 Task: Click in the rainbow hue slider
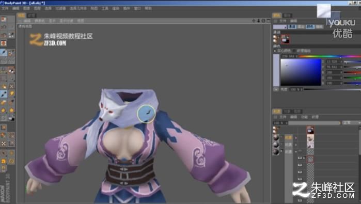(329, 56)
